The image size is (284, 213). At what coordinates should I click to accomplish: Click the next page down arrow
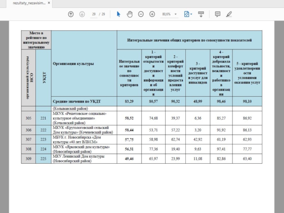82,14
